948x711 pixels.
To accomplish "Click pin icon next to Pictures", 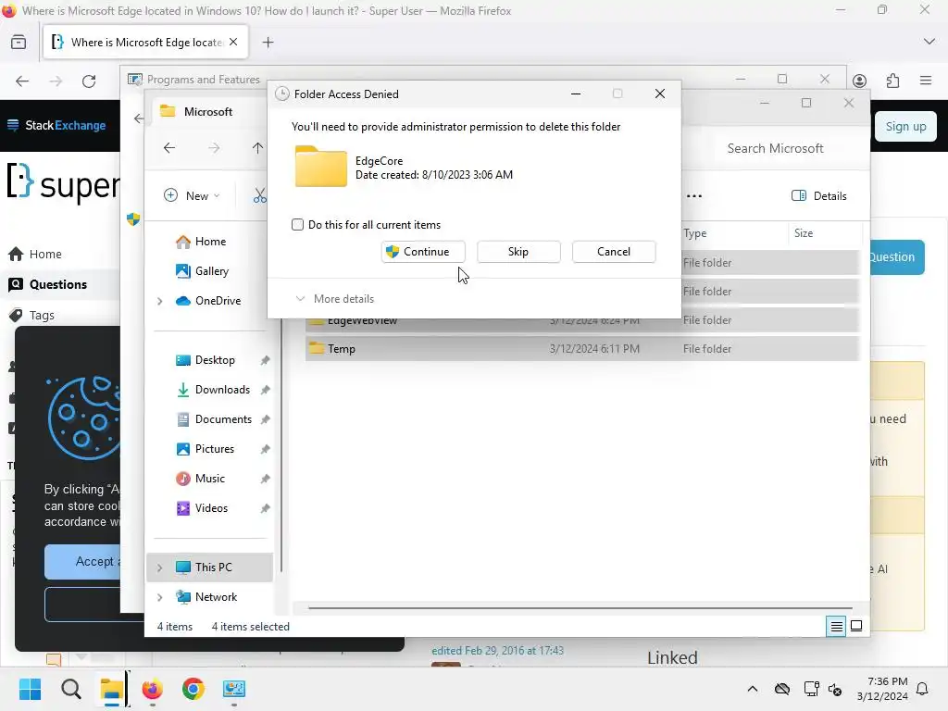I will 265,449.
